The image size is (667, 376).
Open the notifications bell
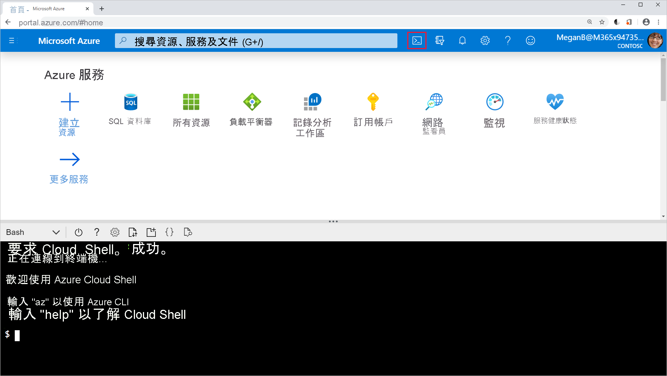(462, 40)
